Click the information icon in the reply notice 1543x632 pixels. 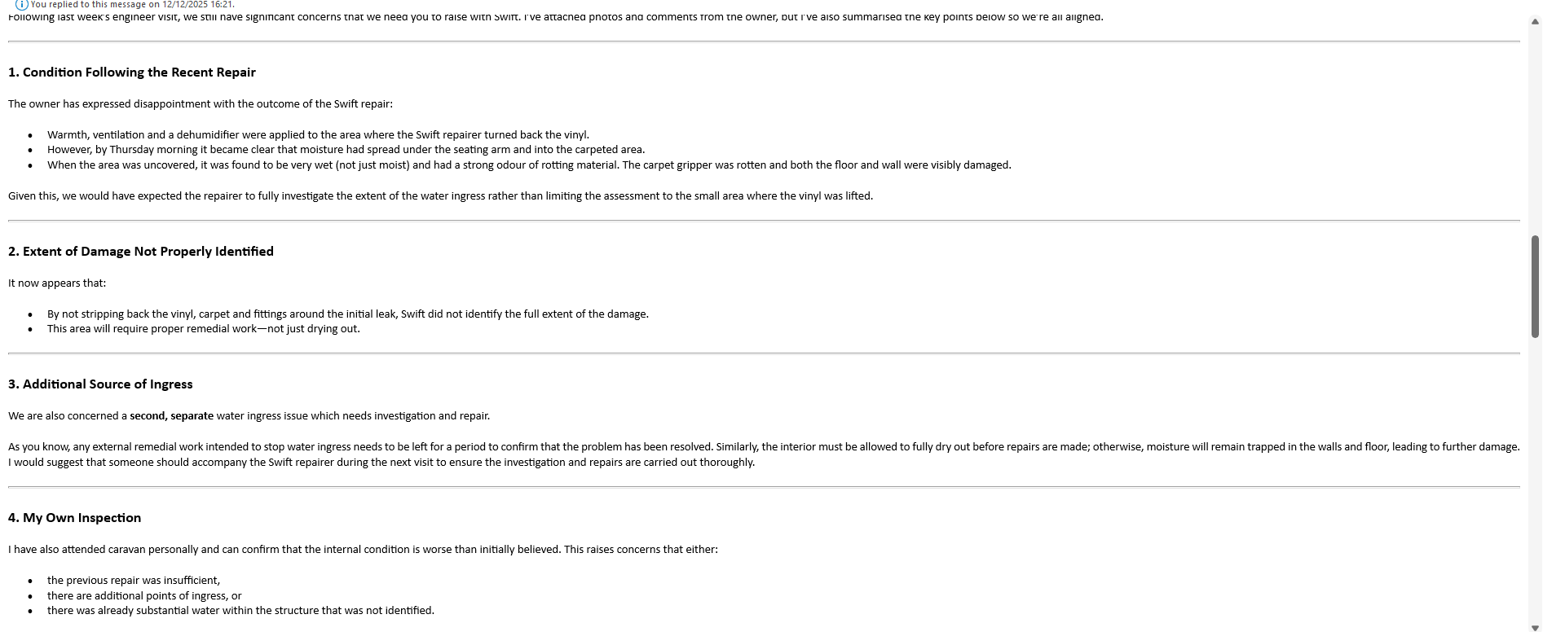click(x=22, y=5)
